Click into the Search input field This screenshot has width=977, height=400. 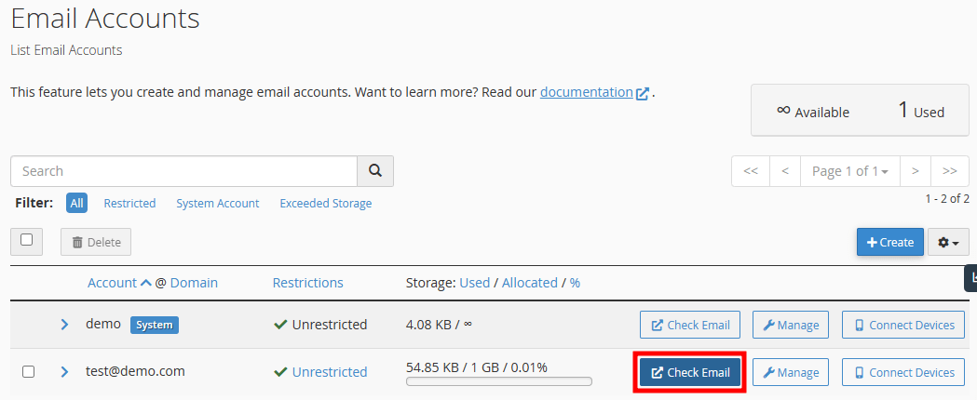[x=183, y=171]
